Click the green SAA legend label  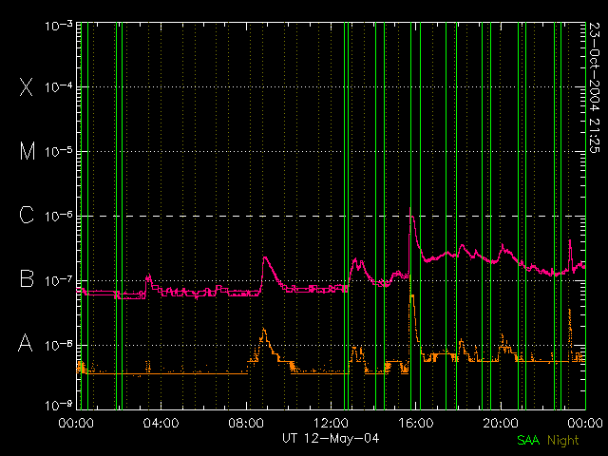(528, 440)
